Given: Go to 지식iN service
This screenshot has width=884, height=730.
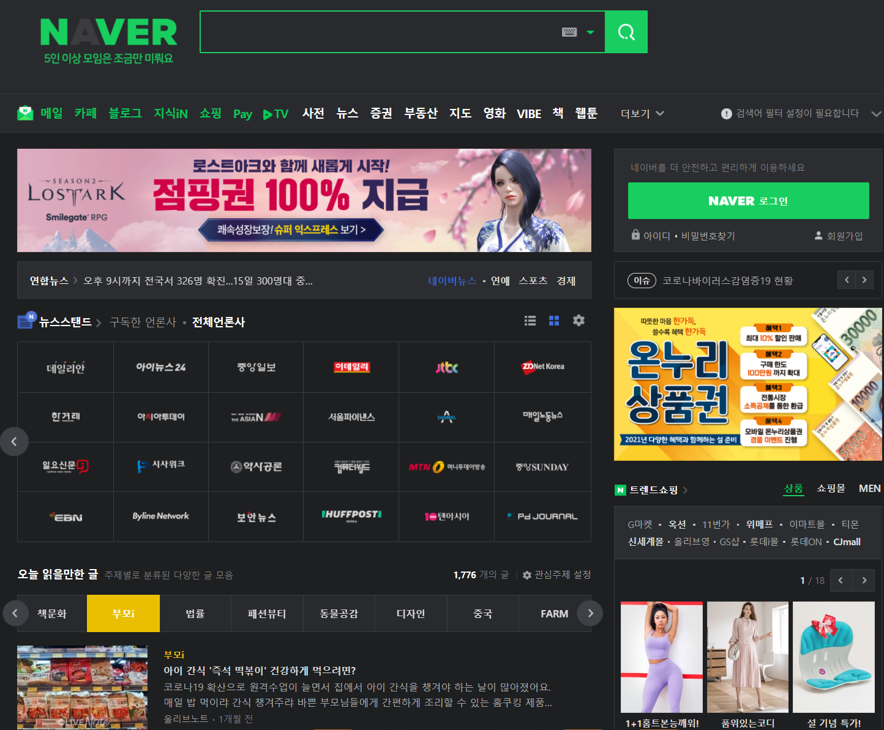Looking at the screenshot, I should click(170, 113).
